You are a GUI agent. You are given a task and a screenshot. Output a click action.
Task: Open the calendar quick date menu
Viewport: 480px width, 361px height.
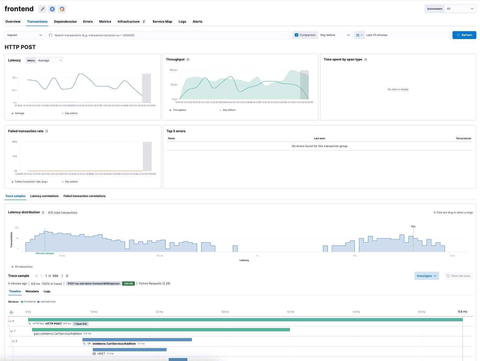coord(359,35)
